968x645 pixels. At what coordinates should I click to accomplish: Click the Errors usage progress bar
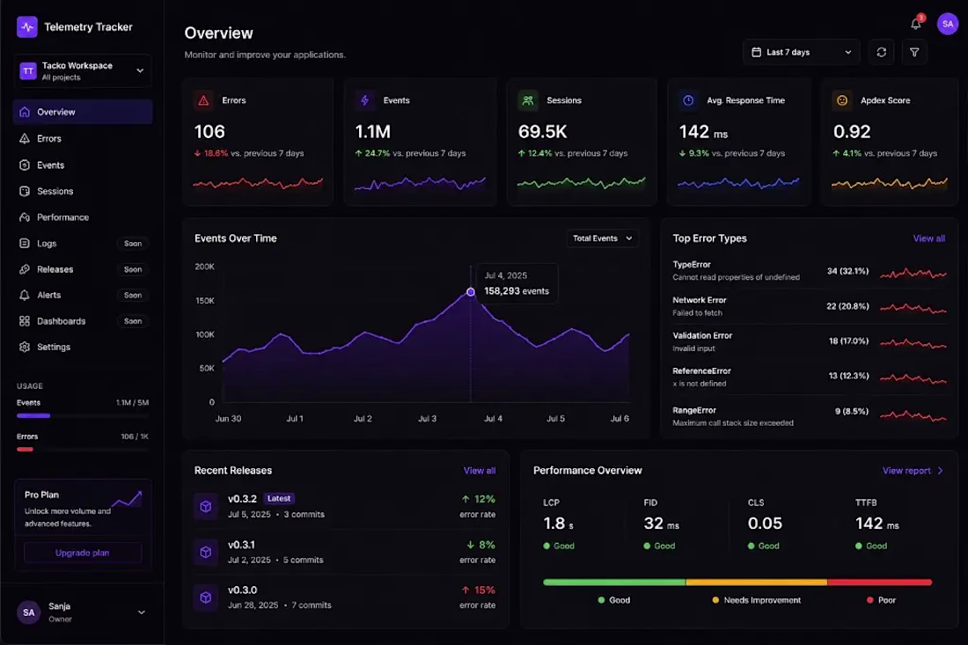click(82, 450)
